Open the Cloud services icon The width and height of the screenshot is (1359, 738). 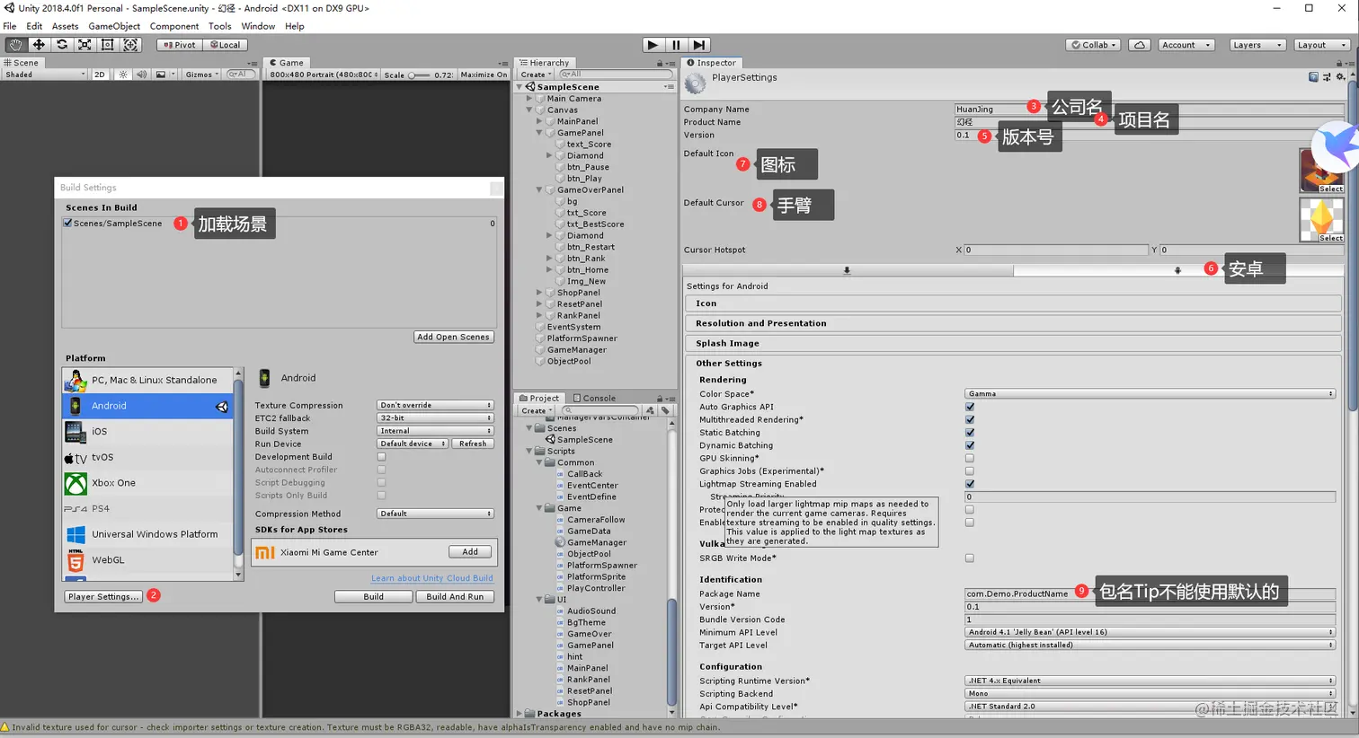pos(1140,45)
